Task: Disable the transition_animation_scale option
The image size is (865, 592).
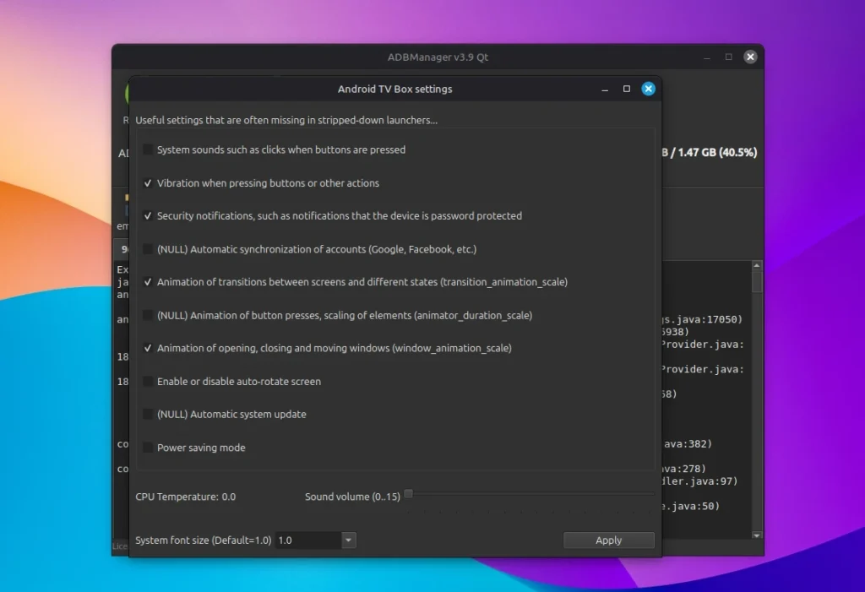Action: point(149,282)
